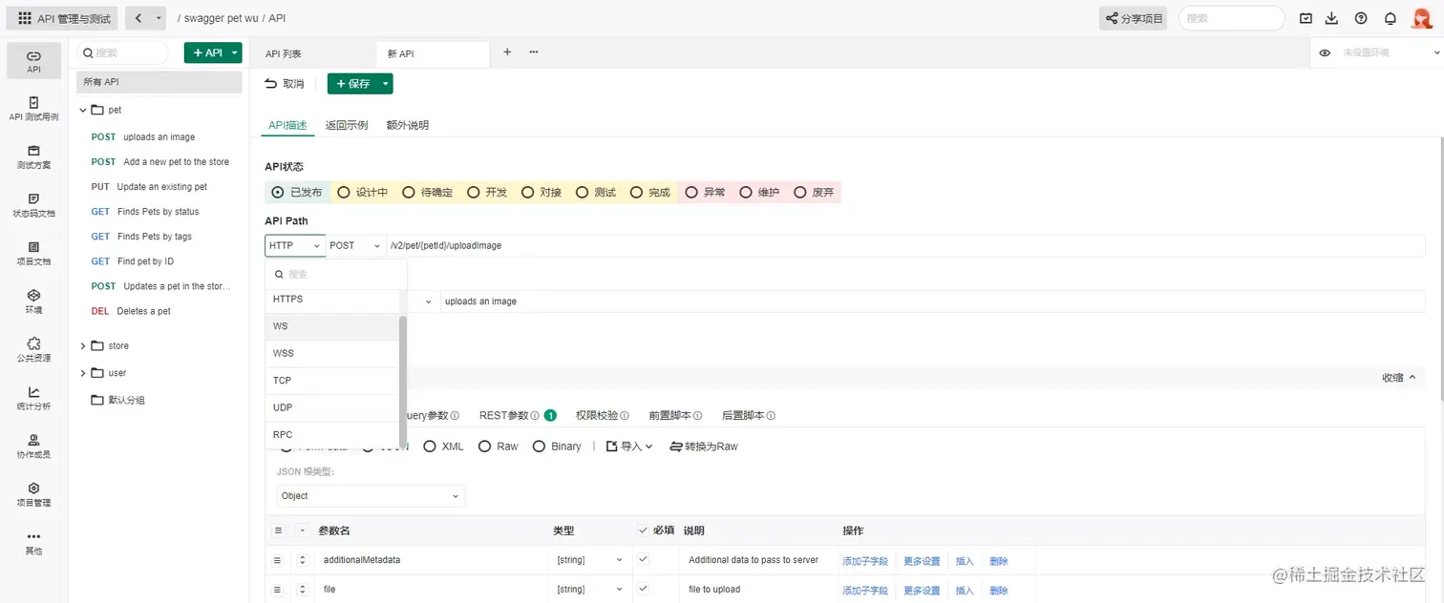The width and height of the screenshot is (1444, 603).
Task: Open the HTTP protocol dropdown
Action: pos(295,246)
